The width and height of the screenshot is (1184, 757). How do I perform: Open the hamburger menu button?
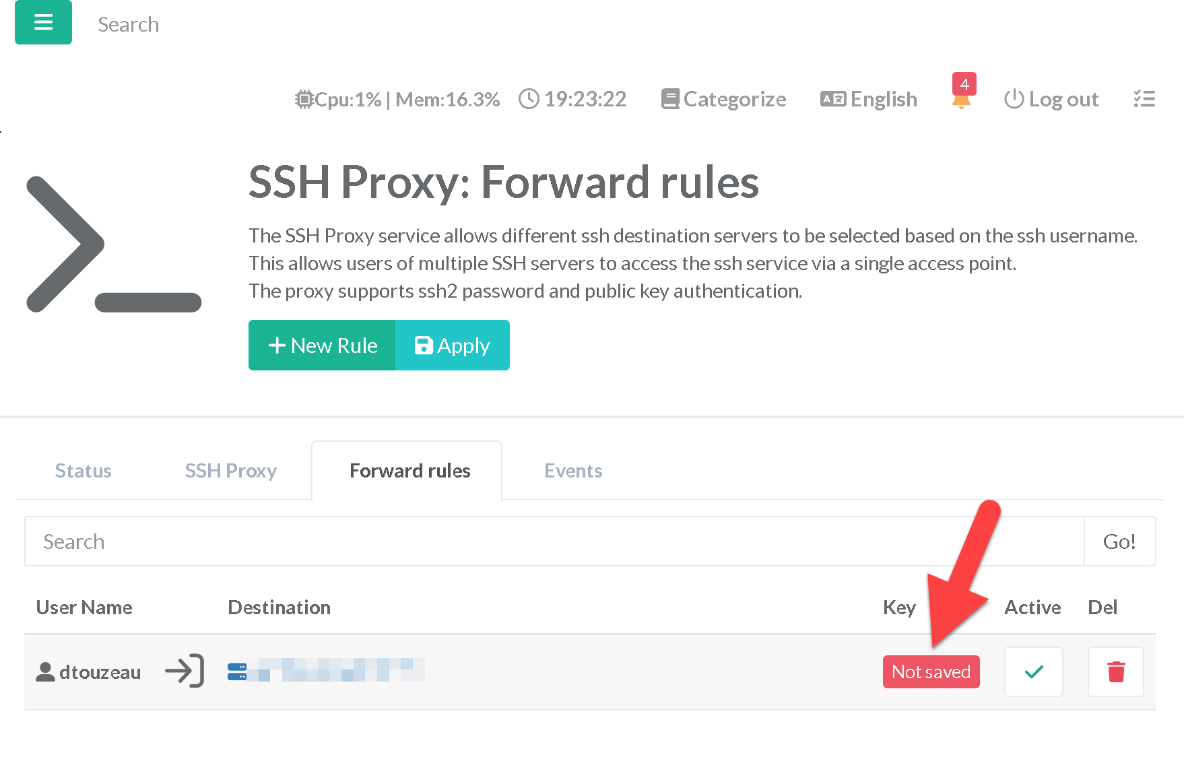[x=43, y=23]
